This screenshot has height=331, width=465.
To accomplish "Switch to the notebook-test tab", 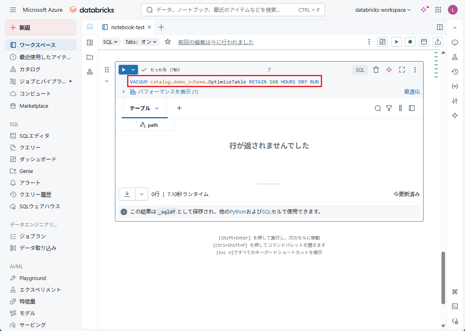I will (x=127, y=27).
